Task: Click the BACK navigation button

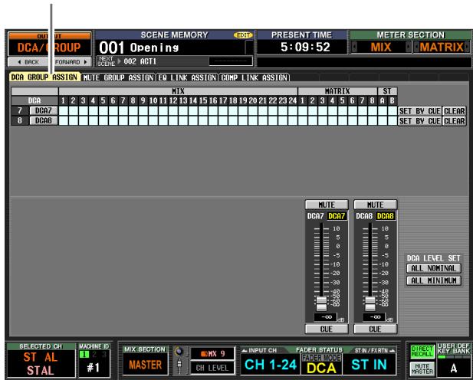Action: [28, 62]
